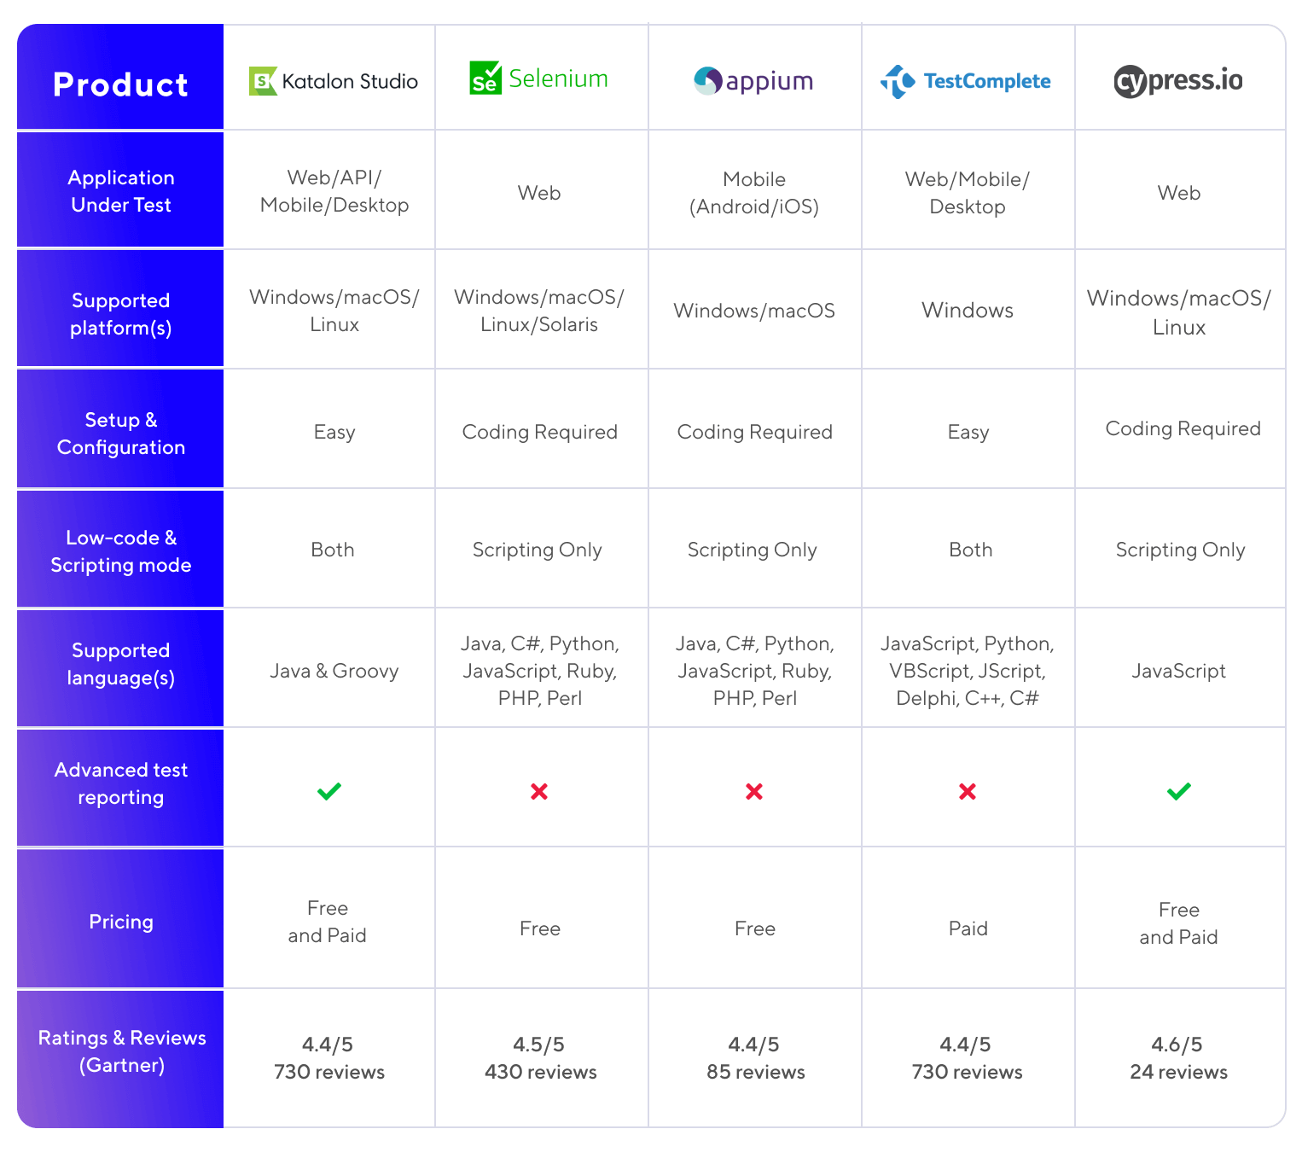
Task: Click Katalon's 4.4/5 730 reviews rating
Action: (328, 1058)
